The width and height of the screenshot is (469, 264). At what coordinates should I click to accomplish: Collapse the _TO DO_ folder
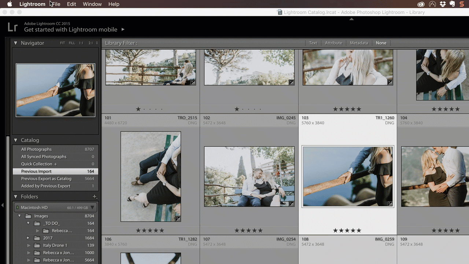click(28, 223)
